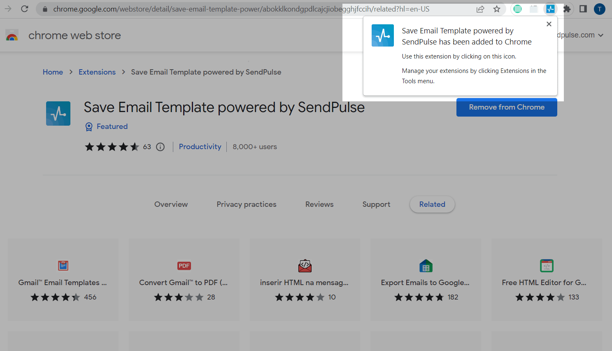Click the 10 ratings count
Viewport: 612px width, 351px height.
332,297
